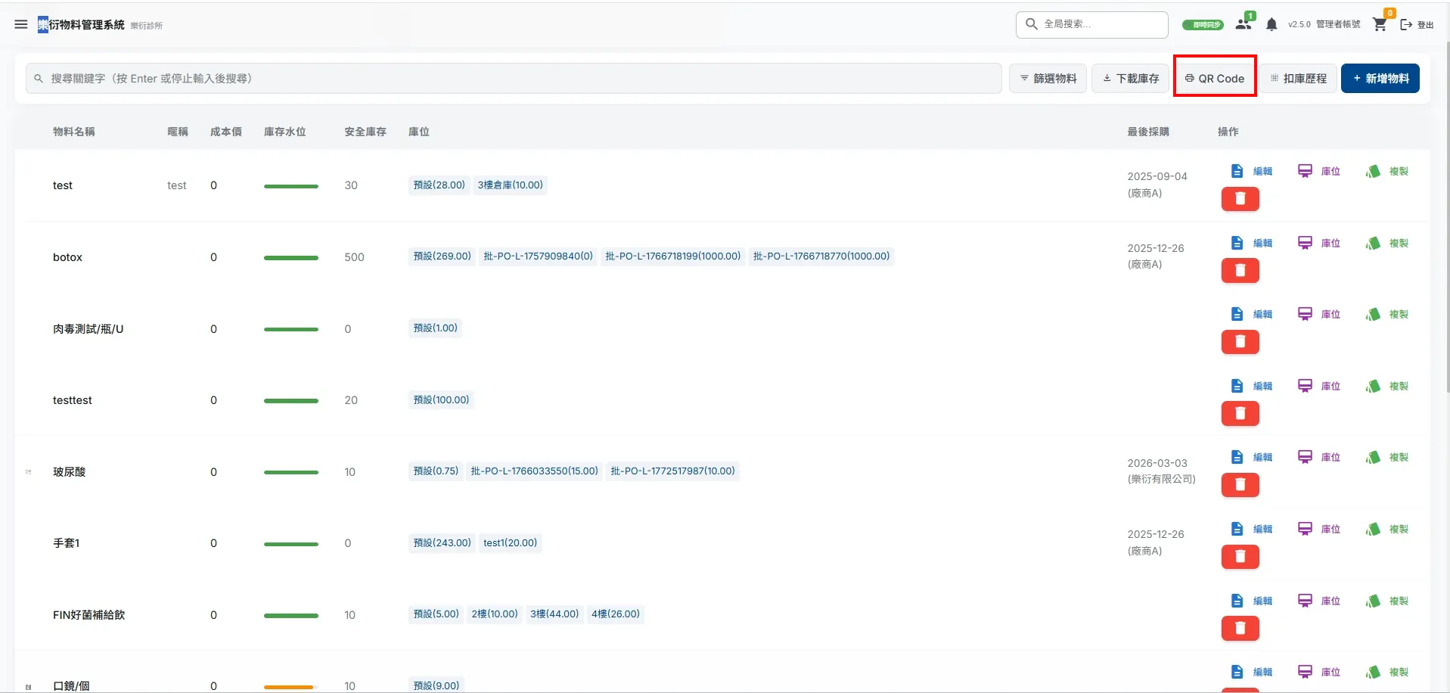Click the test1(20.00) location tag
Viewport: 1450px width, 693px height.
pos(511,542)
